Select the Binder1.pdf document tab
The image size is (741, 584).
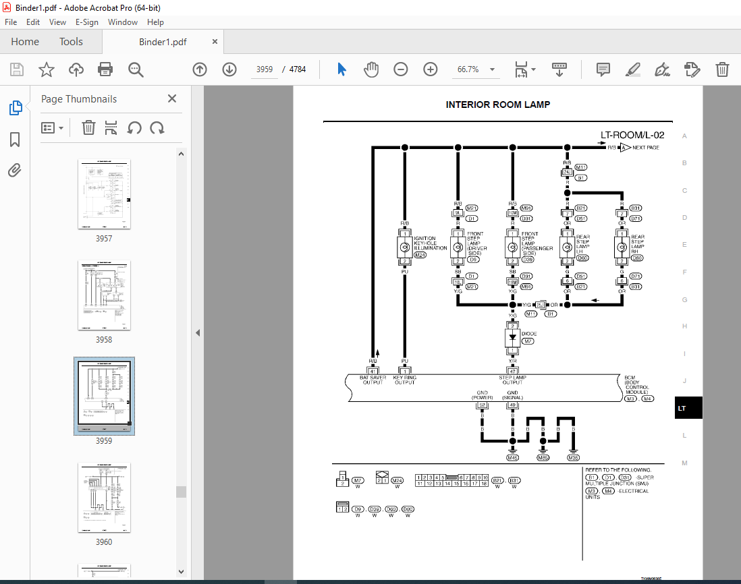click(163, 42)
